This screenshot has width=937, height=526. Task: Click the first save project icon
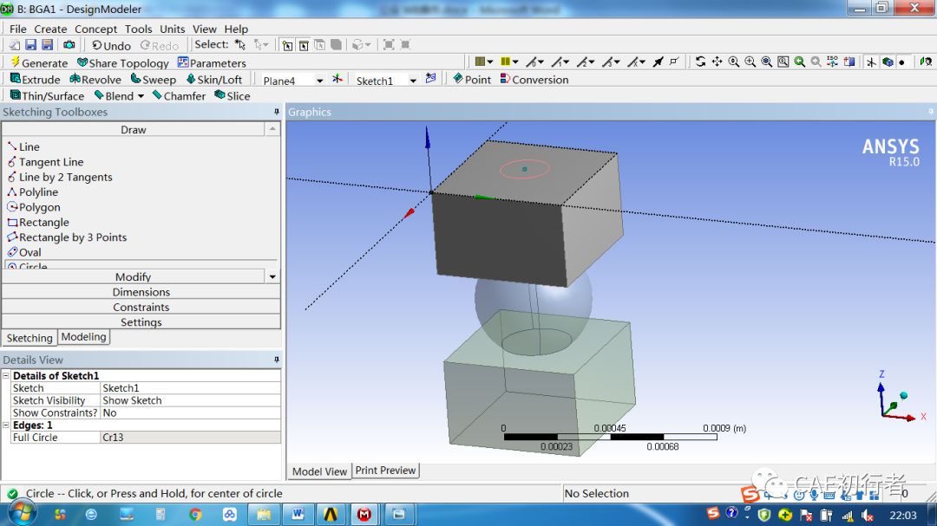[30, 45]
